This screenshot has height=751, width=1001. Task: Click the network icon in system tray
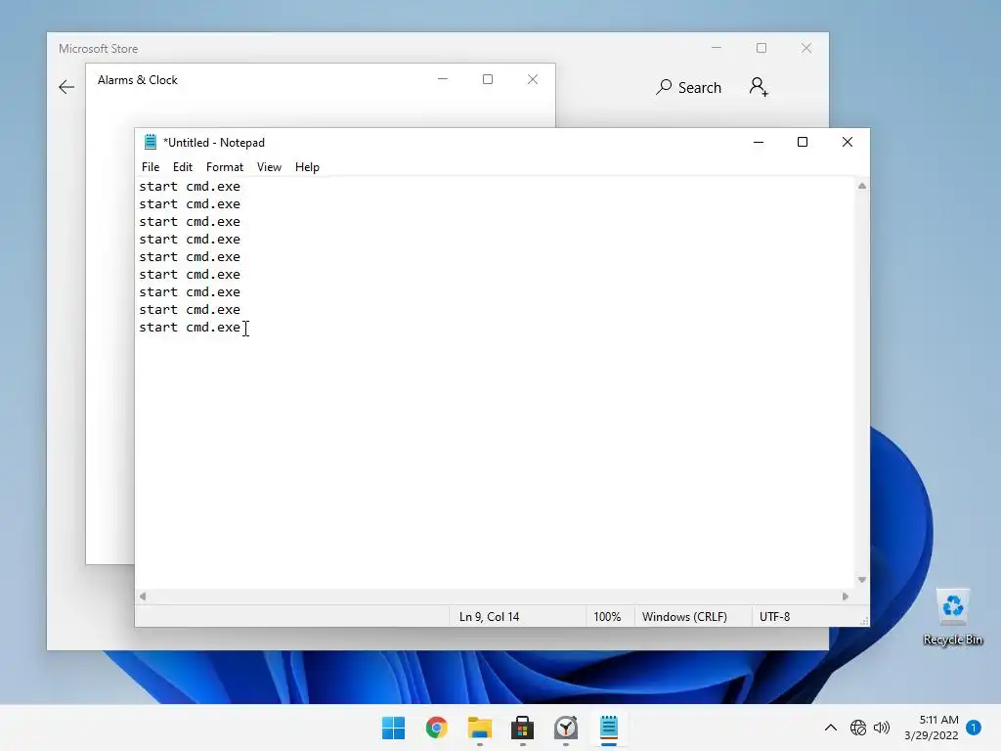pos(858,728)
